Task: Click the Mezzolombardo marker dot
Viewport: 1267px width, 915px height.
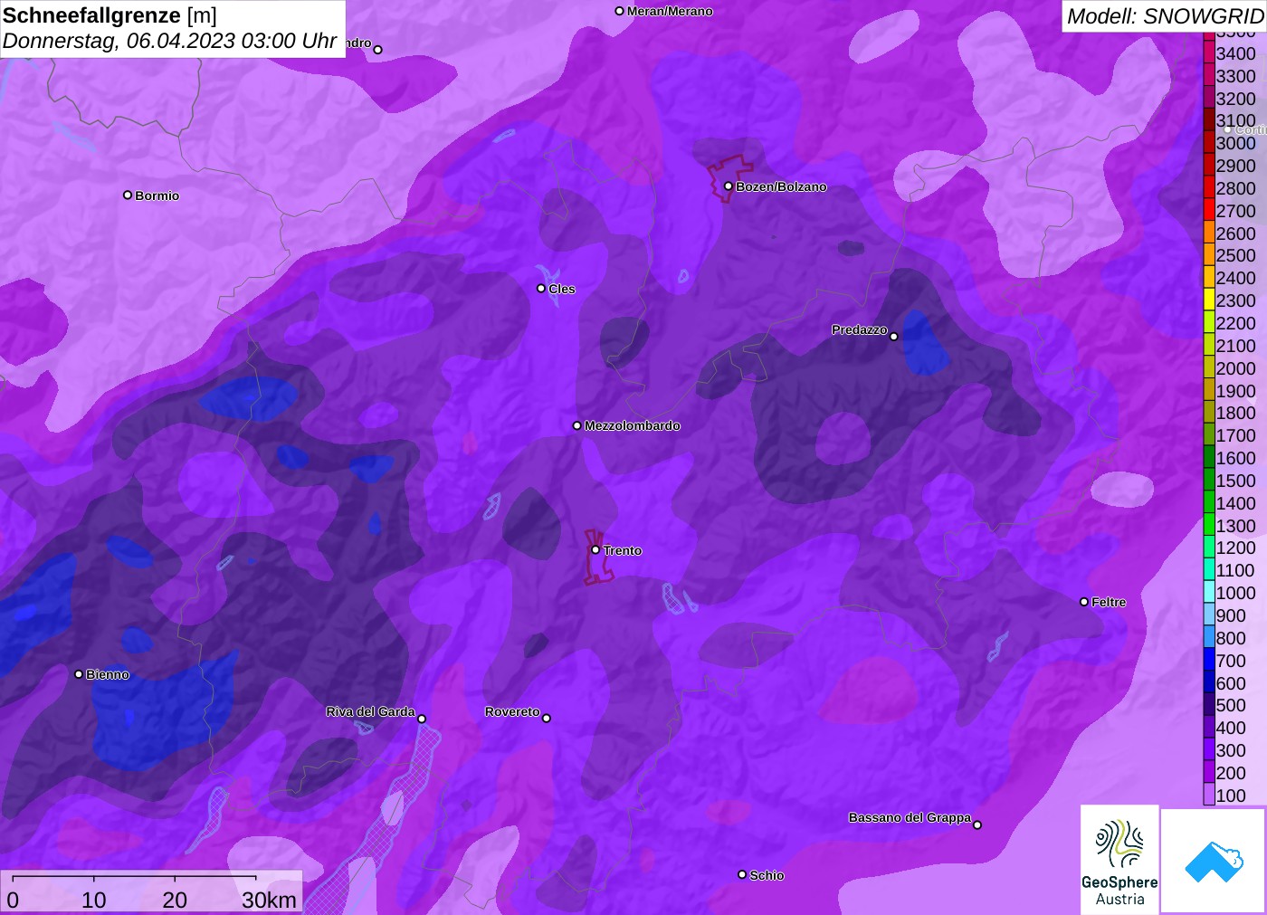Action: click(x=577, y=425)
